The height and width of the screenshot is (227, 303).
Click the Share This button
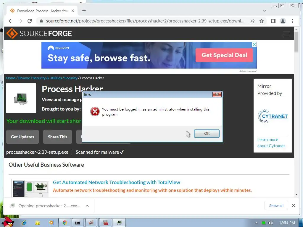pyautogui.click(x=57, y=137)
